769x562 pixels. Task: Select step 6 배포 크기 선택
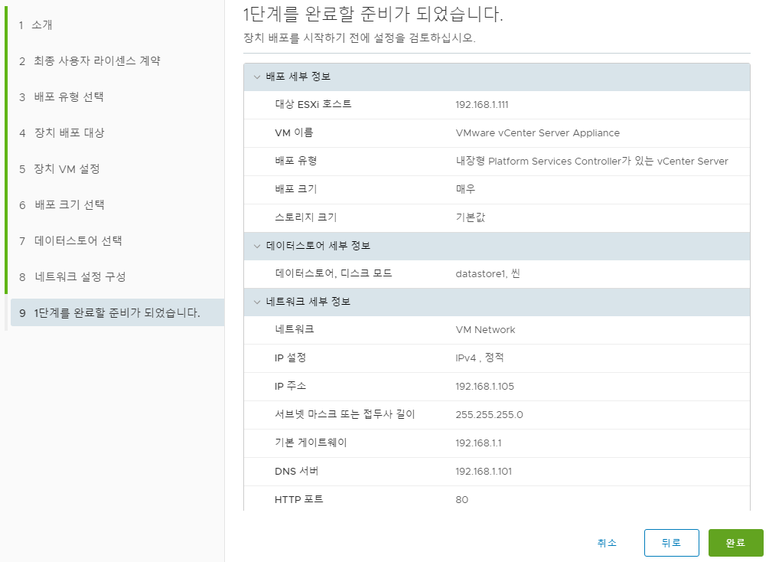62,204
